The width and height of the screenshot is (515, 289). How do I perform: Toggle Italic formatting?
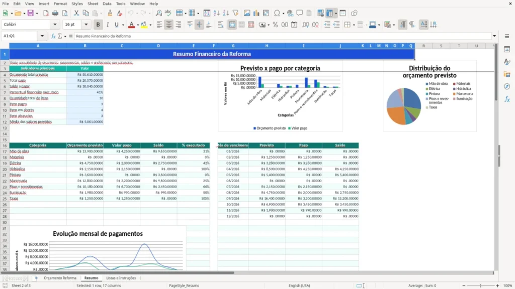[108, 25]
